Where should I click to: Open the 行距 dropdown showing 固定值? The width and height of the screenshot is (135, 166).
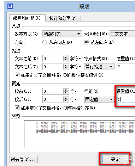click(99, 99)
